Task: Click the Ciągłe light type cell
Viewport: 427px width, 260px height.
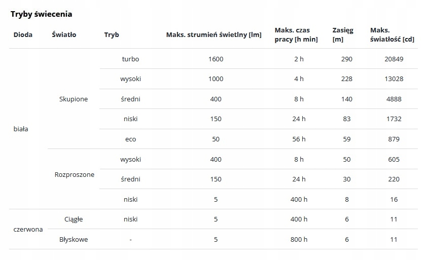Action: click(74, 219)
